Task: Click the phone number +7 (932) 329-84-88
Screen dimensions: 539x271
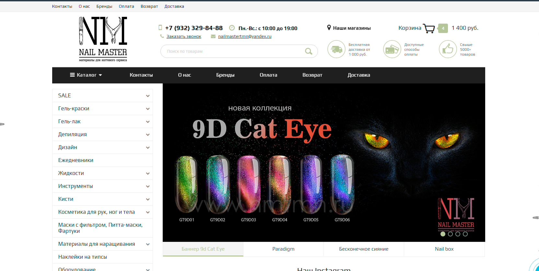Action: pos(194,28)
